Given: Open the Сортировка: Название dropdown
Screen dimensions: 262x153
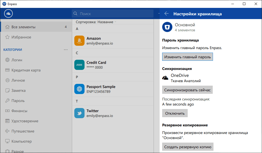Looking at the screenshot, I should (96, 22).
